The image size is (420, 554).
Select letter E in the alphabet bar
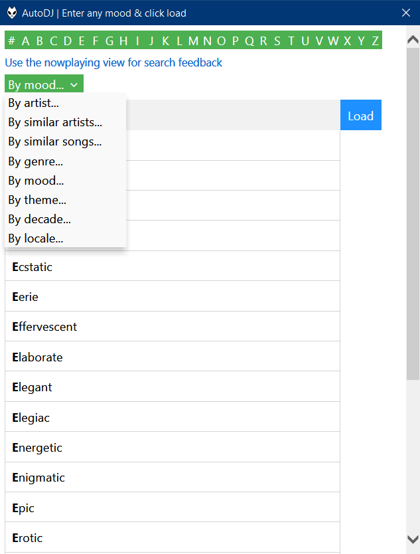point(81,41)
